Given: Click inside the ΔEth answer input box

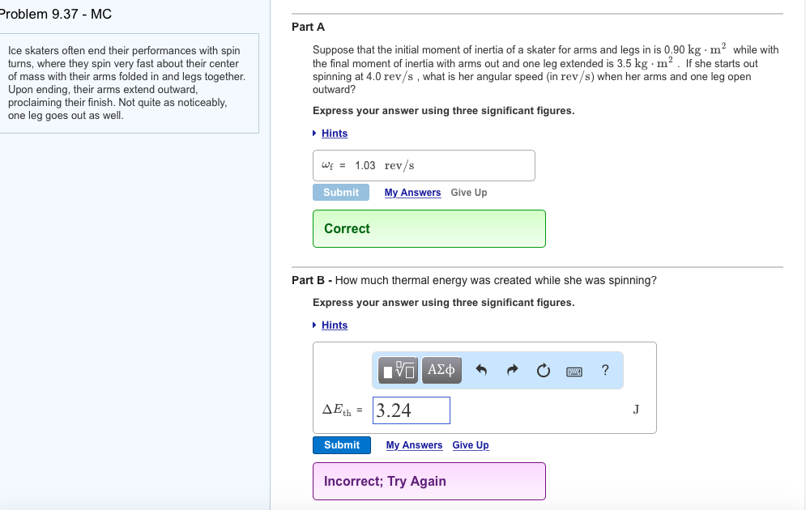Looking at the screenshot, I should click(411, 410).
